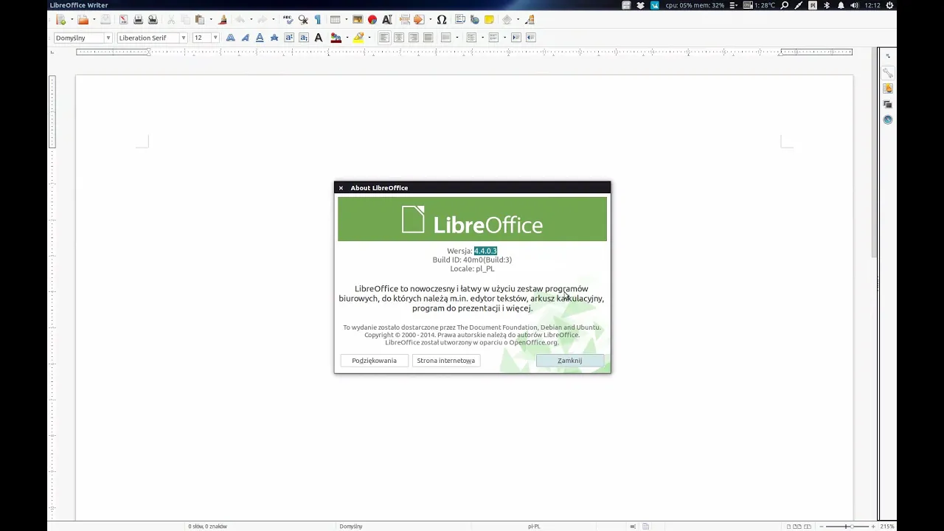Expand the font color dropdown arrow
The width and height of the screenshot is (944, 531).
347,38
